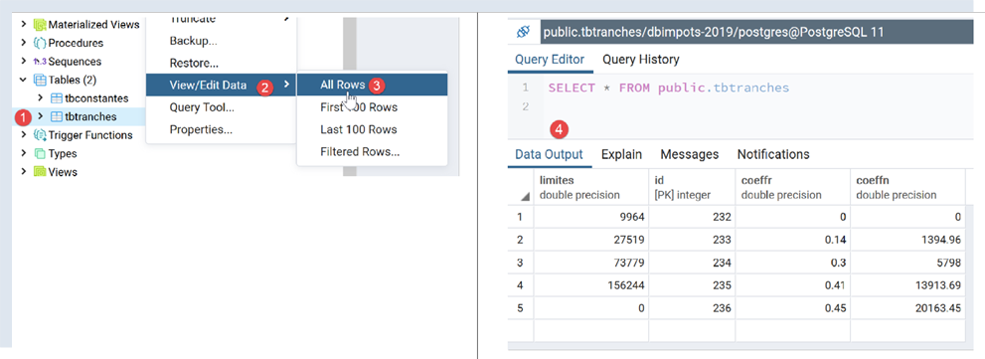Click the limites column header
The image size is (985, 359).
(x=590, y=188)
